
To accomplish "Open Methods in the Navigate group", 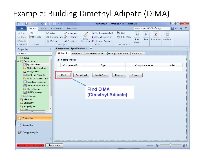I will coord(52,41).
